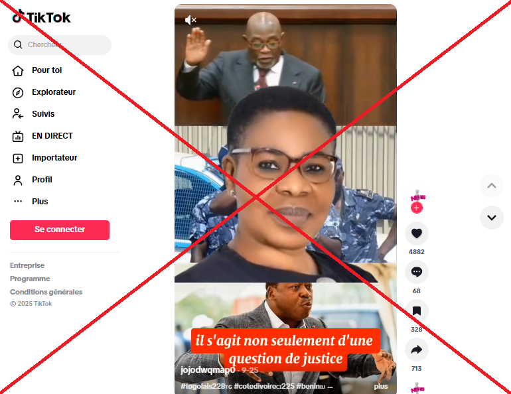Viewport: 511px width, 394px height.
Task: Go to previous video chevron
Action: [x=492, y=186]
